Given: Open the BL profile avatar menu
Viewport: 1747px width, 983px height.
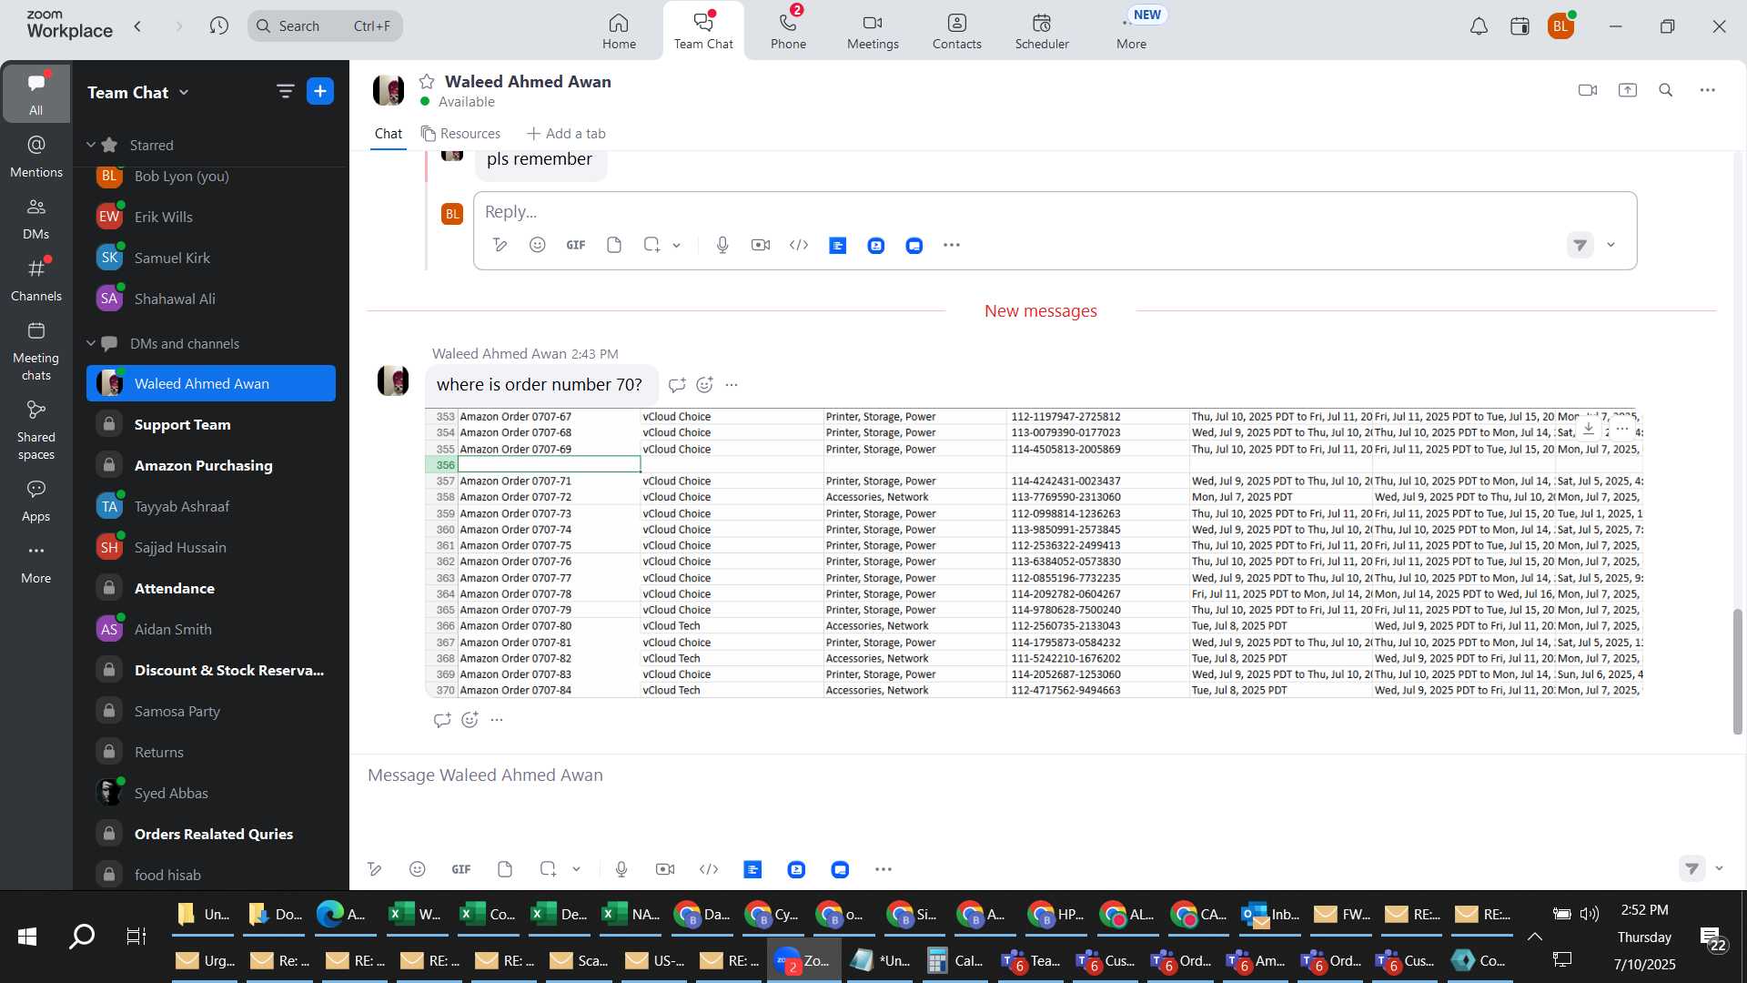Looking at the screenshot, I should (x=1561, y=26).
